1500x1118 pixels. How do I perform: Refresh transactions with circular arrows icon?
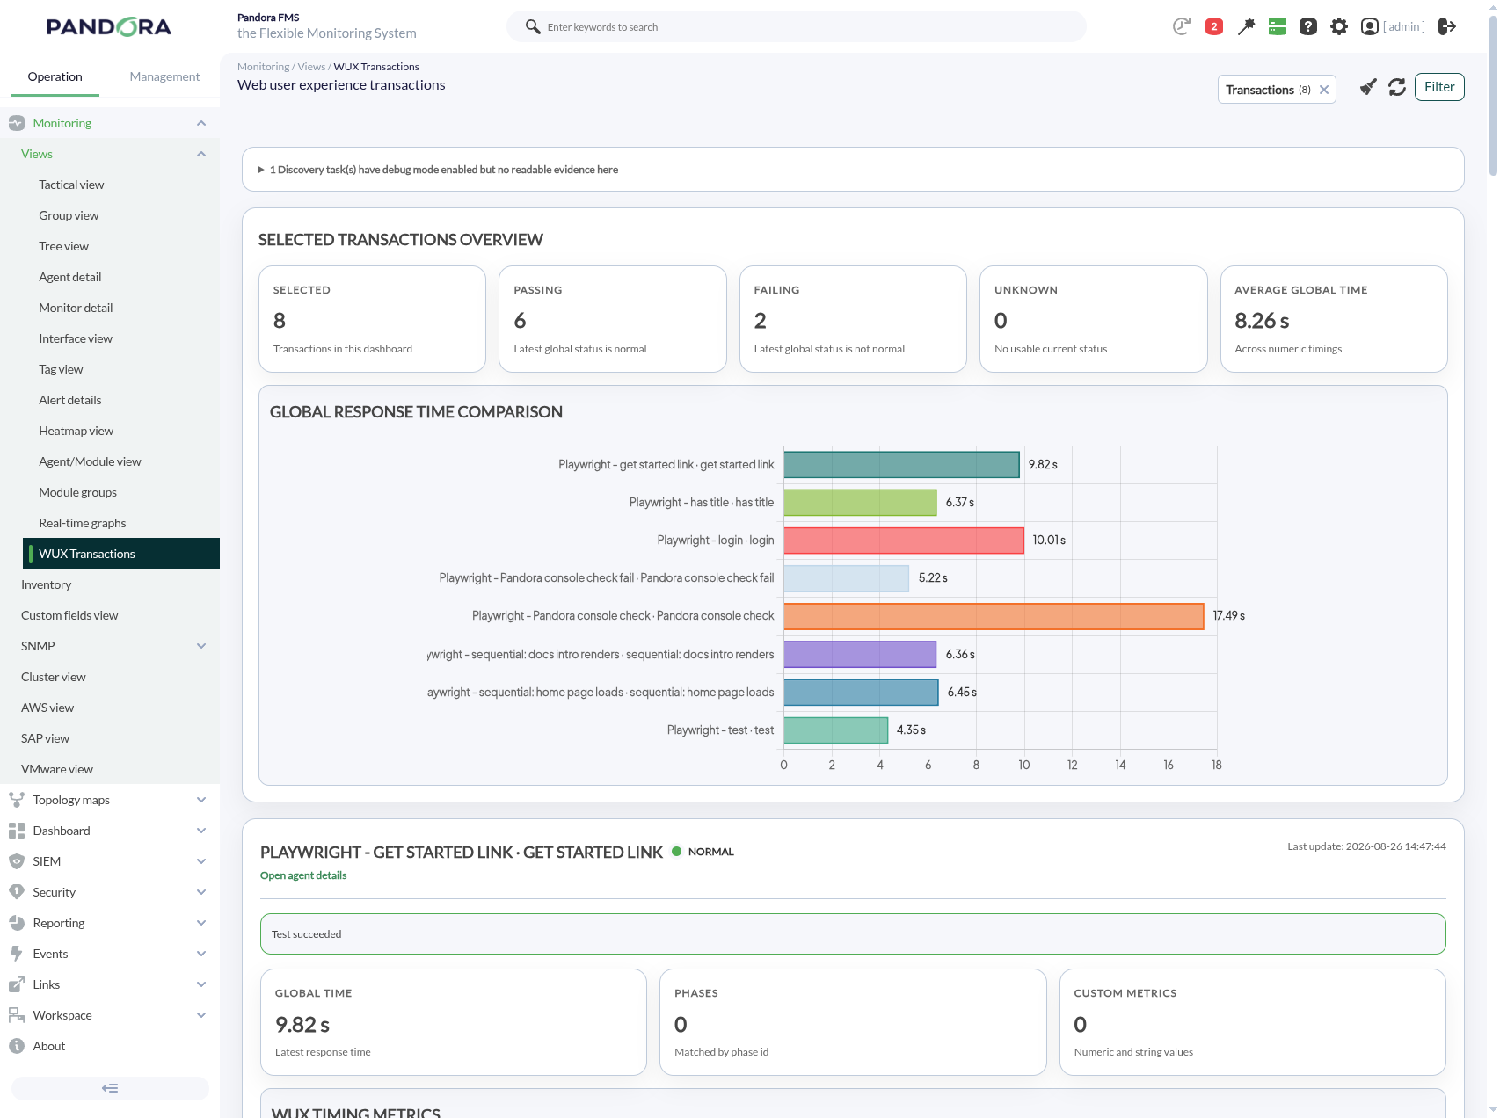pos(1397,87)
